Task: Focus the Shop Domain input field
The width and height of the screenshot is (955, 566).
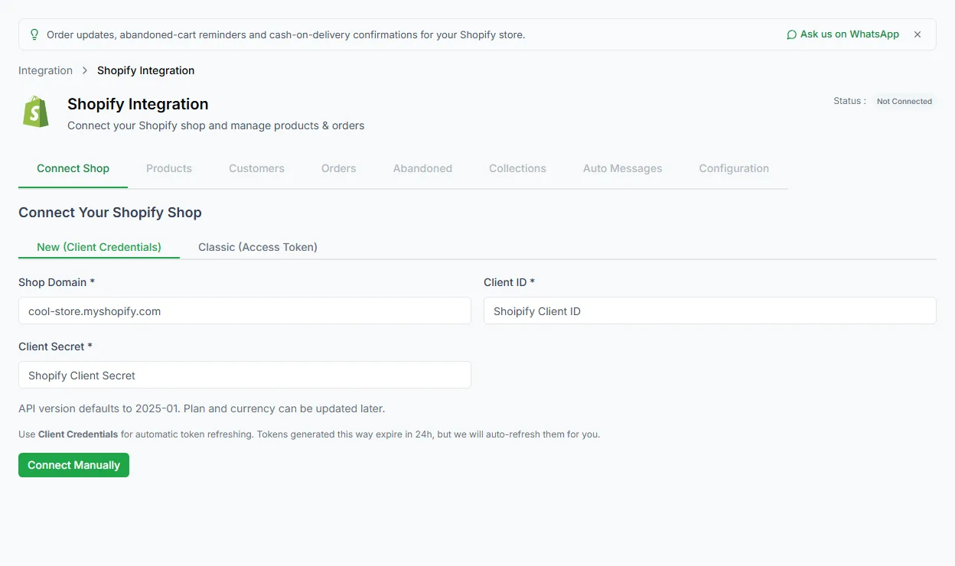Action: 245,311
